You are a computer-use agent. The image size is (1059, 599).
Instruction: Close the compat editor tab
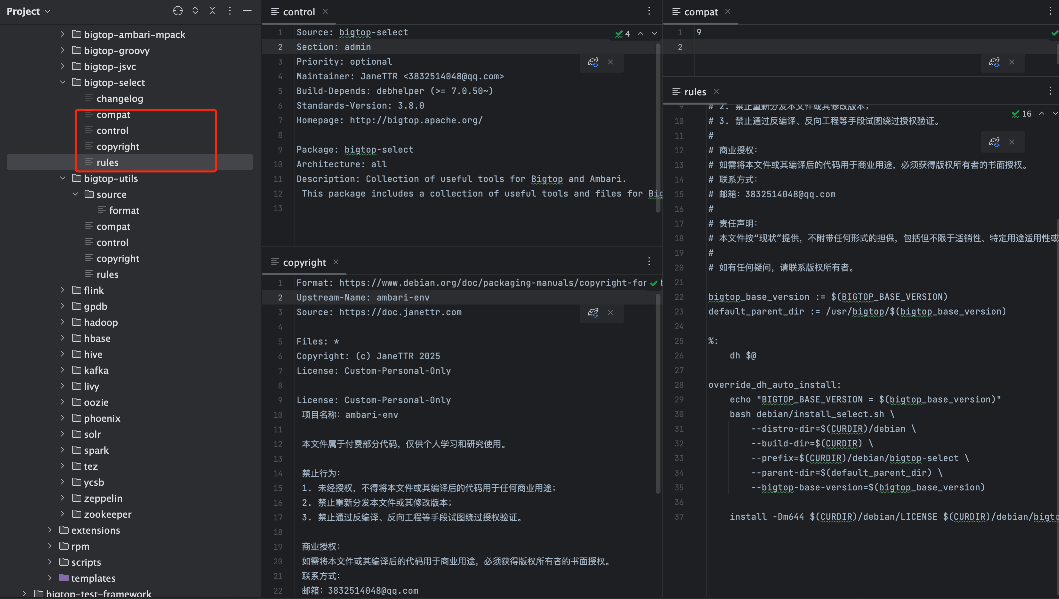tap(728, 12)
